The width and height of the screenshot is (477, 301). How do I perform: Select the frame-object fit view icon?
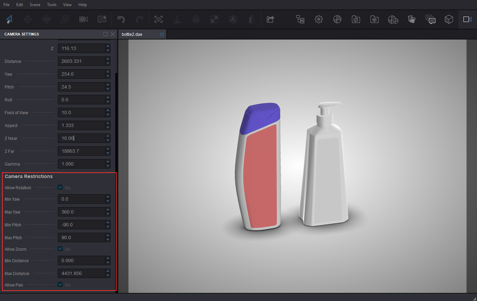pyautogui.click(x=159, y=19)
